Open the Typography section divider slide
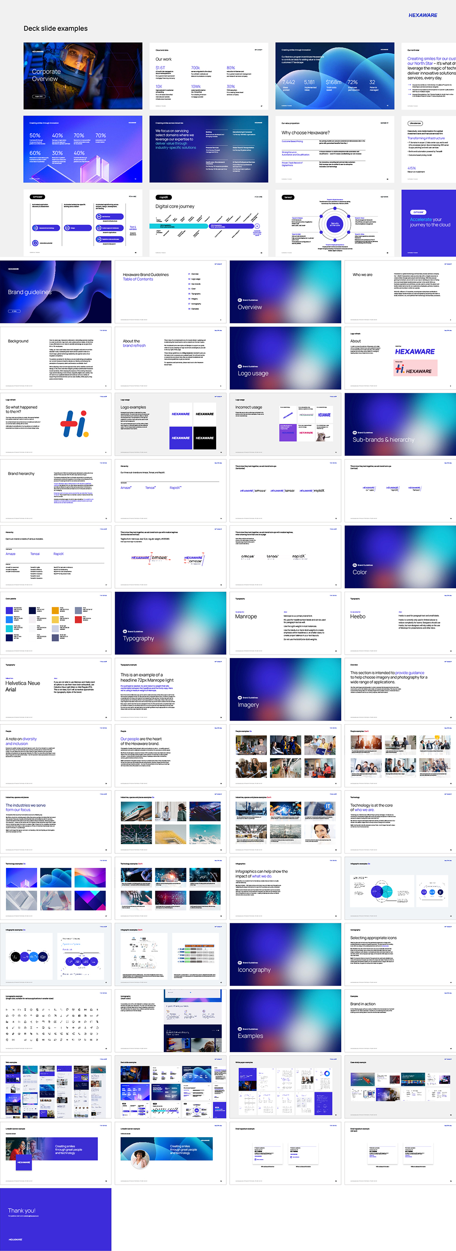The image size is (456, 1251). click(x=170, y=623)
